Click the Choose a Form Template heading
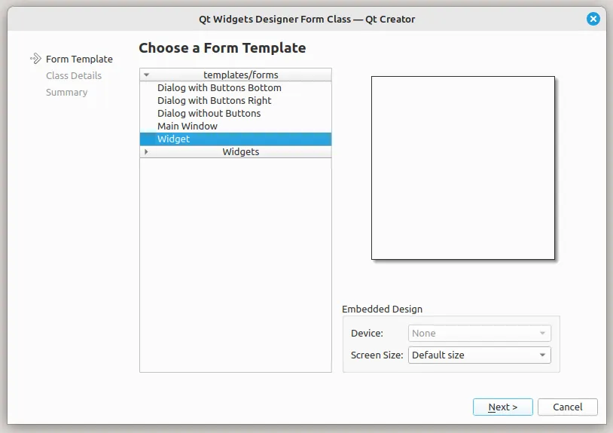 click(222, 48)
